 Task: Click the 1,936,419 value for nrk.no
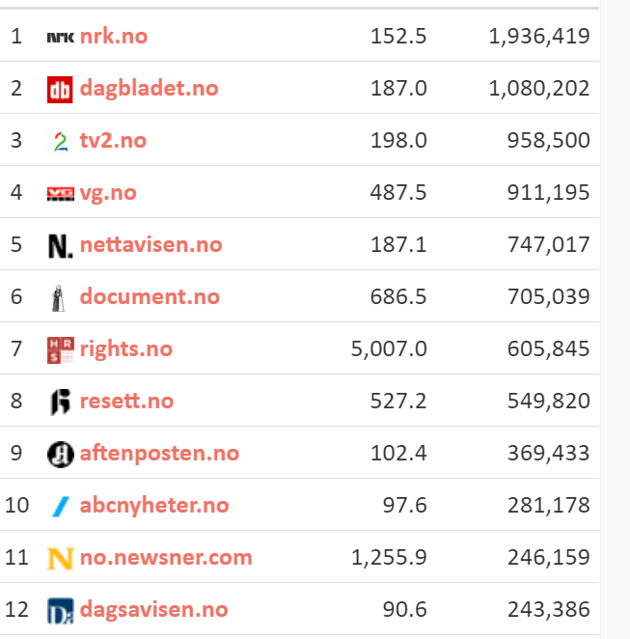pyautogui.click(x=539, y=37)
